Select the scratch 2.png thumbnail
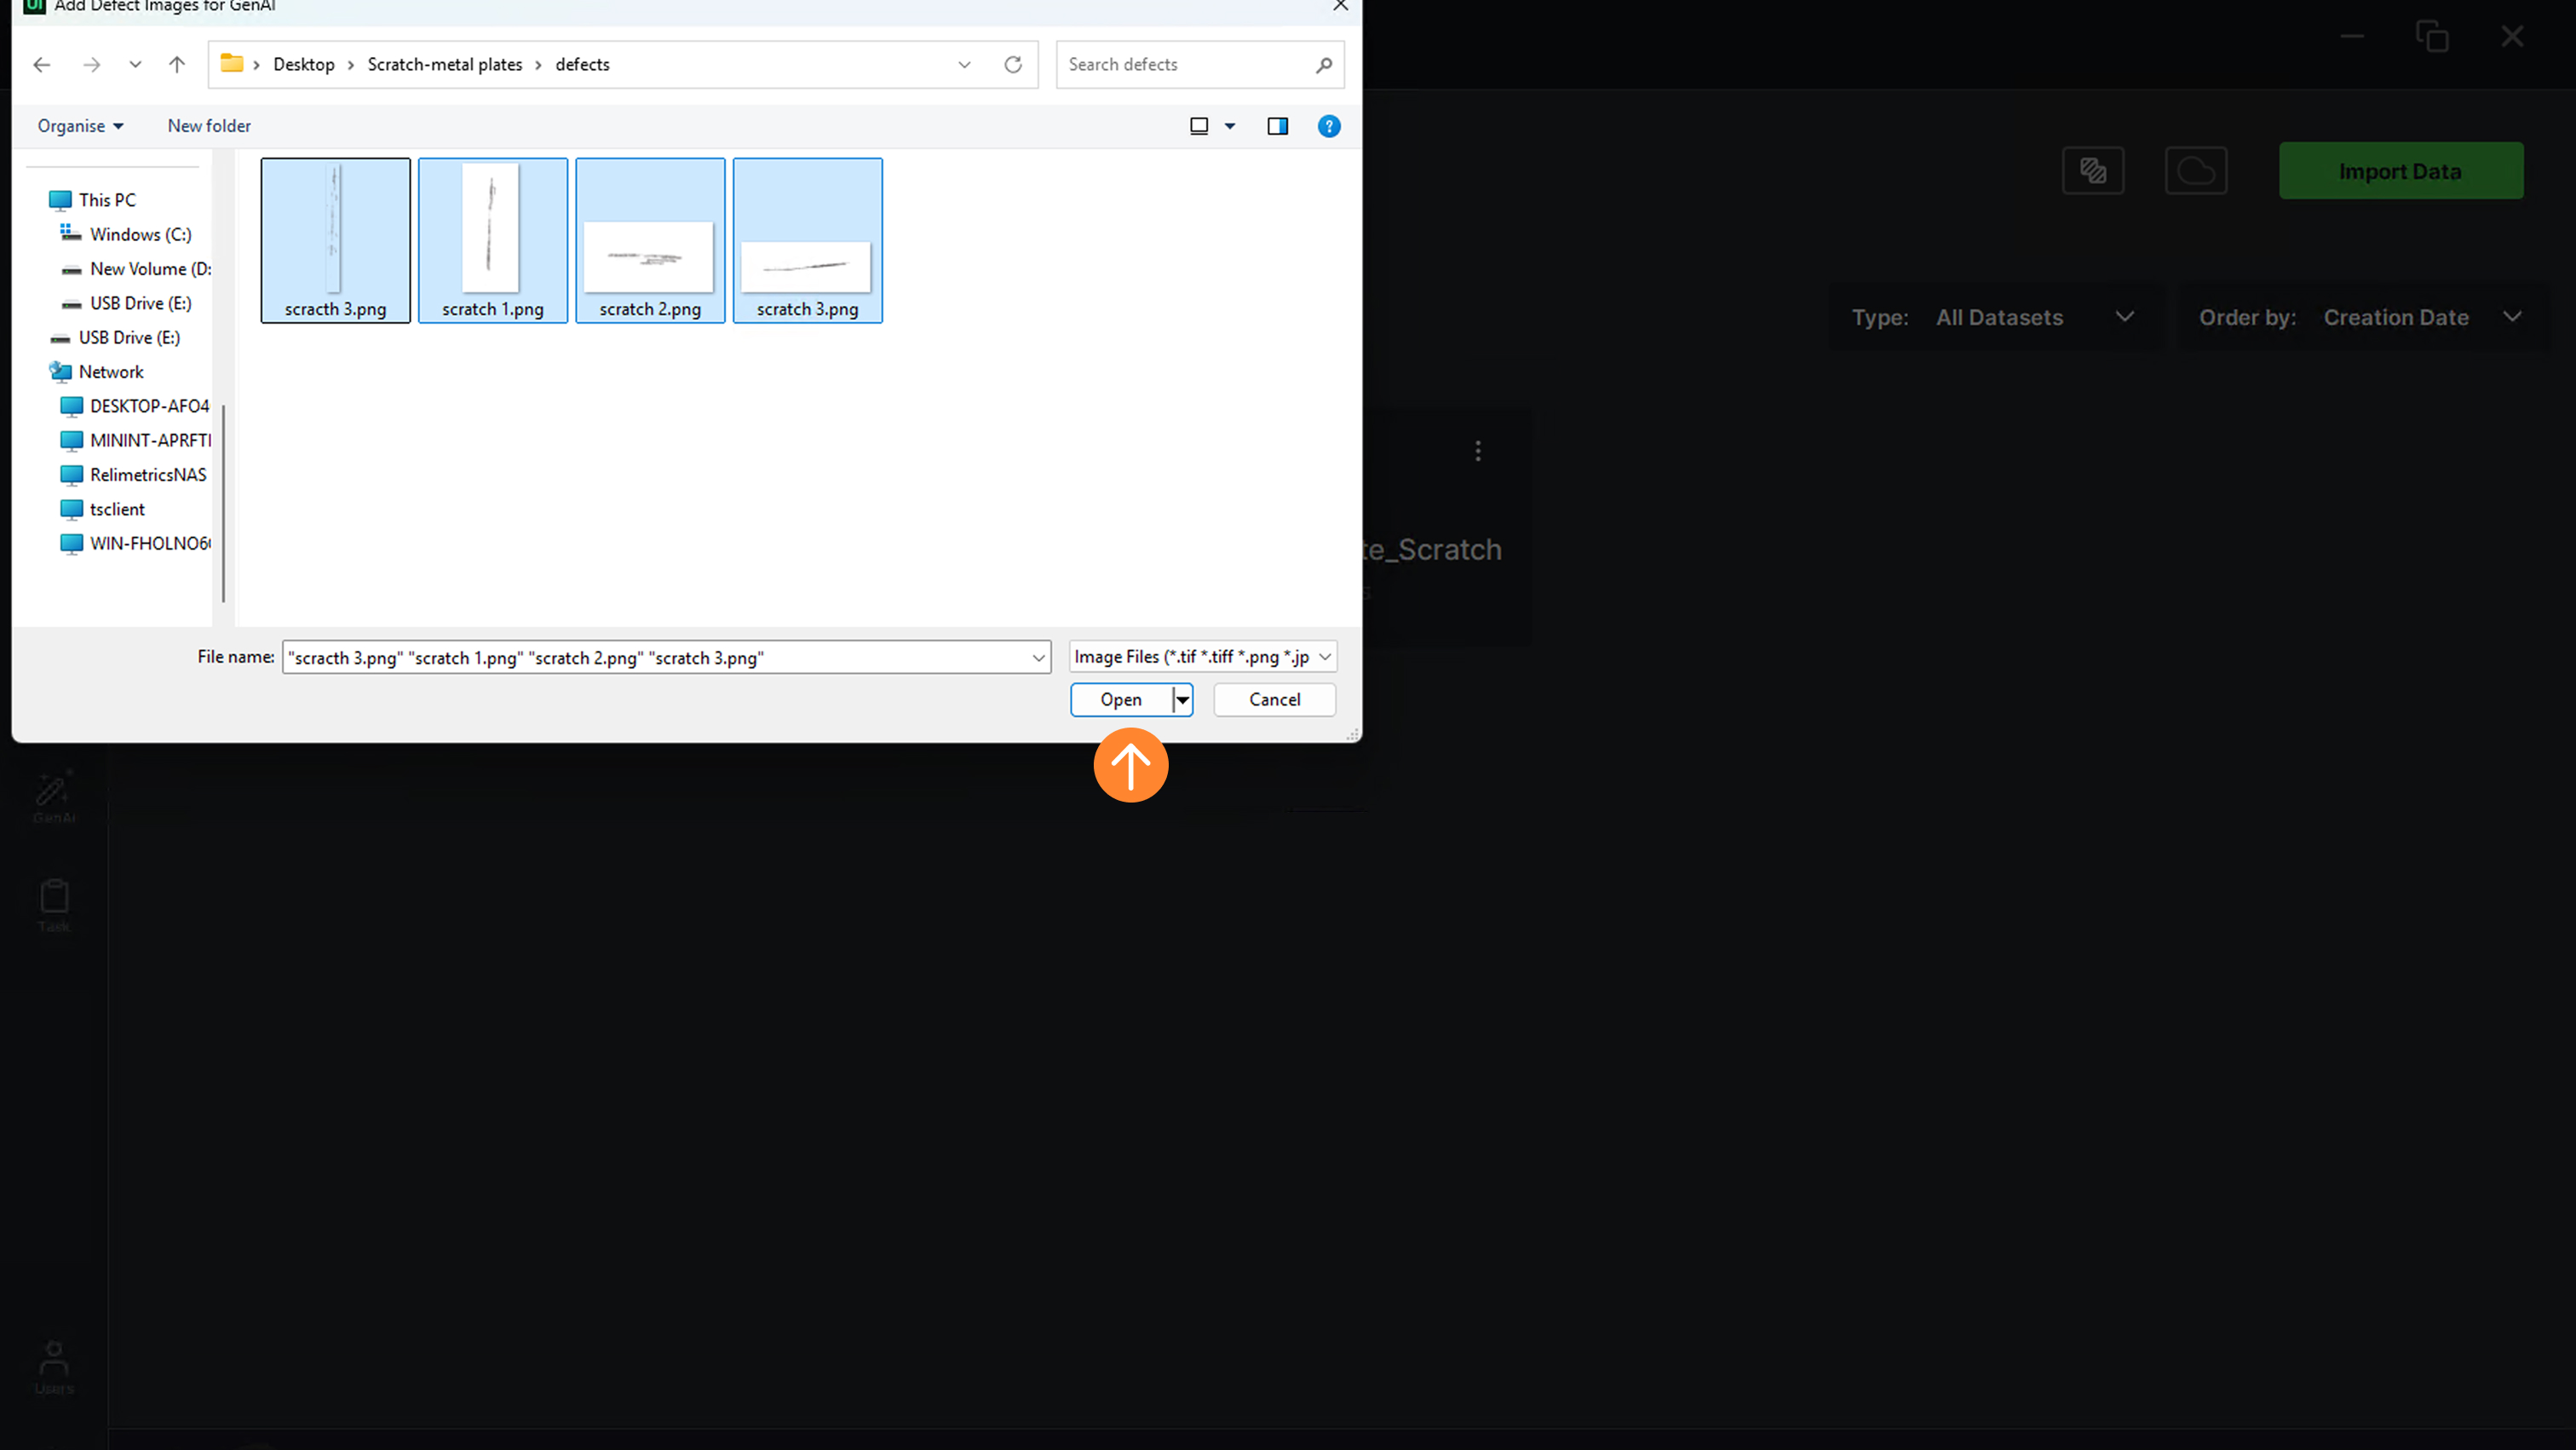This screenshot has height=1450, width=2576. tap(650, 241)
